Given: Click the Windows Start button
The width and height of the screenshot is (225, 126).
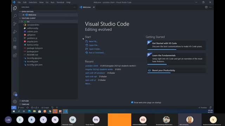Looking at the screenshot, I should [14, 111].
